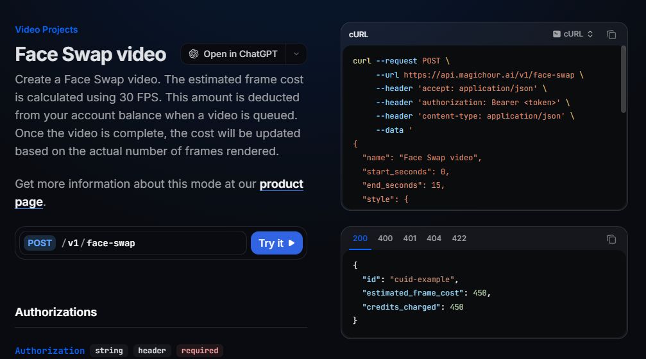Click the Try it button
Viewport: 646px width, 359px height.
coord(276,243)
